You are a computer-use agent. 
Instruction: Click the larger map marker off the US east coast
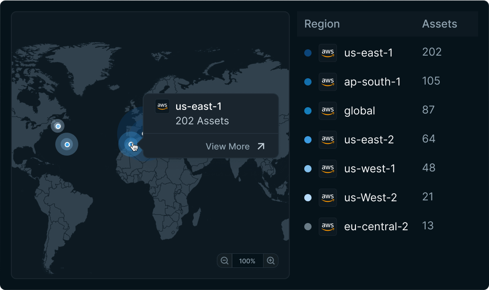(67, 144)
